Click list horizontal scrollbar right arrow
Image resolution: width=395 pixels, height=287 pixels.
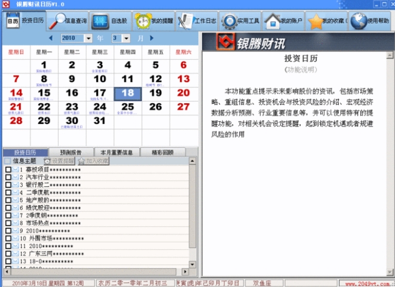tap(185, 271)
